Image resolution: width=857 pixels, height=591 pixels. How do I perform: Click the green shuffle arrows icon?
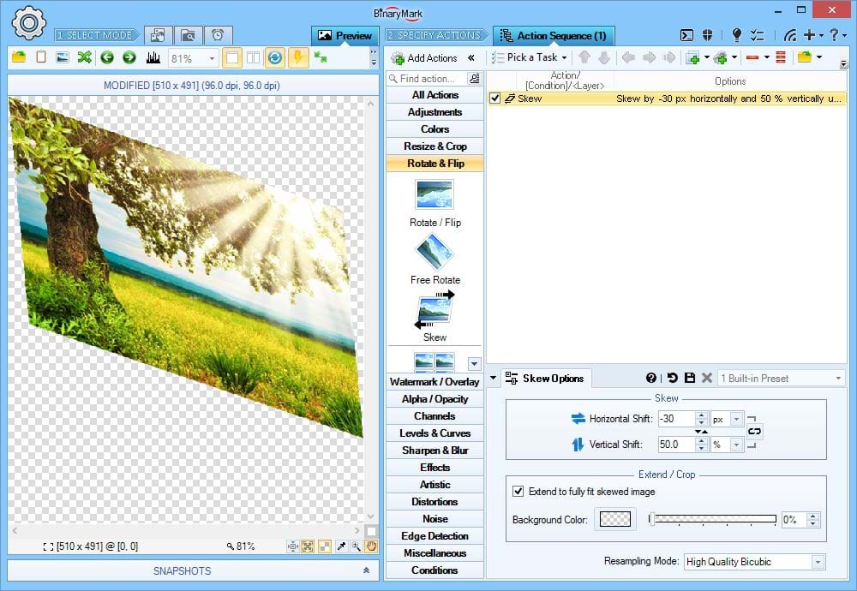point(84,57)
